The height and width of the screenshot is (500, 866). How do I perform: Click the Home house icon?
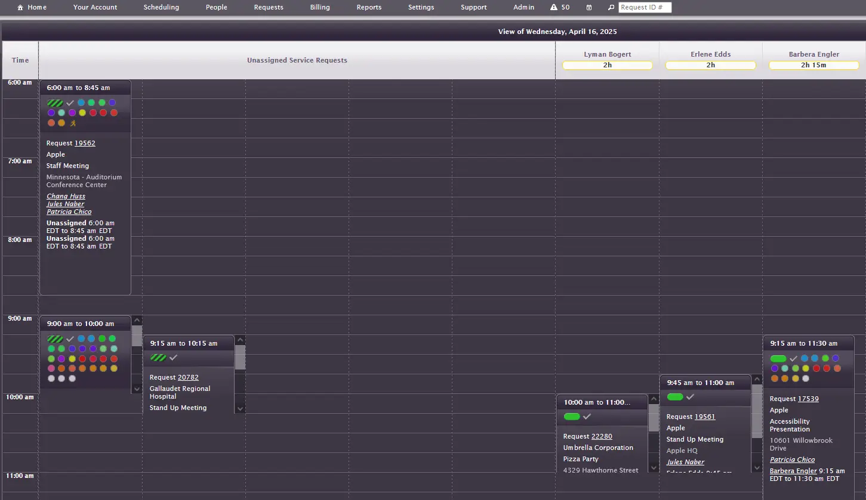click(20, 7)
